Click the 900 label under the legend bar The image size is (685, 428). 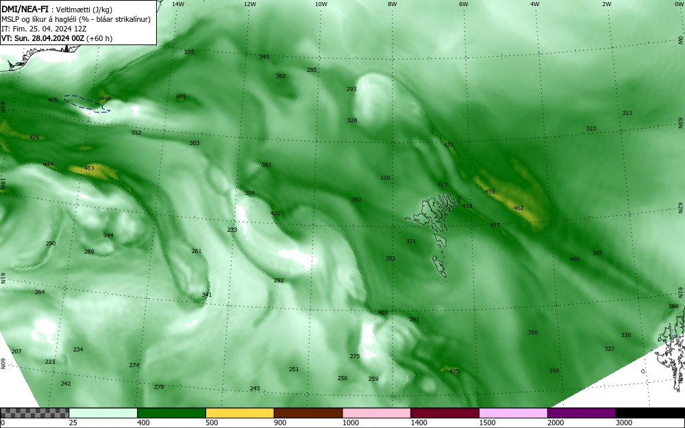pyautogui.click(x=280, y=423)
